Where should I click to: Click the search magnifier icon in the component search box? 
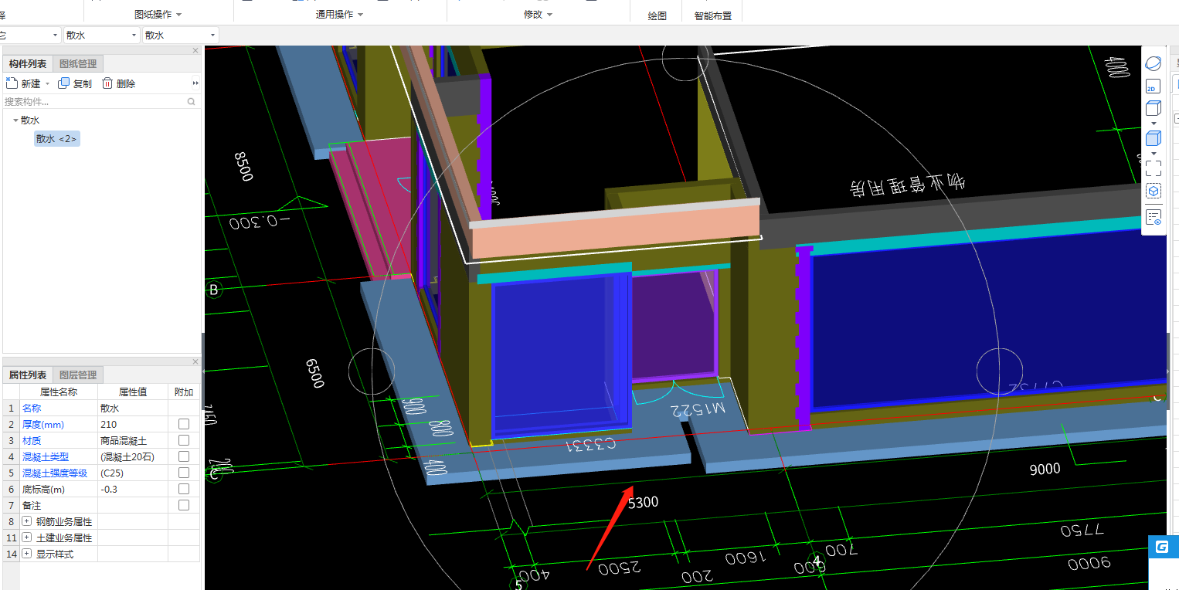(x=191, y=101)
